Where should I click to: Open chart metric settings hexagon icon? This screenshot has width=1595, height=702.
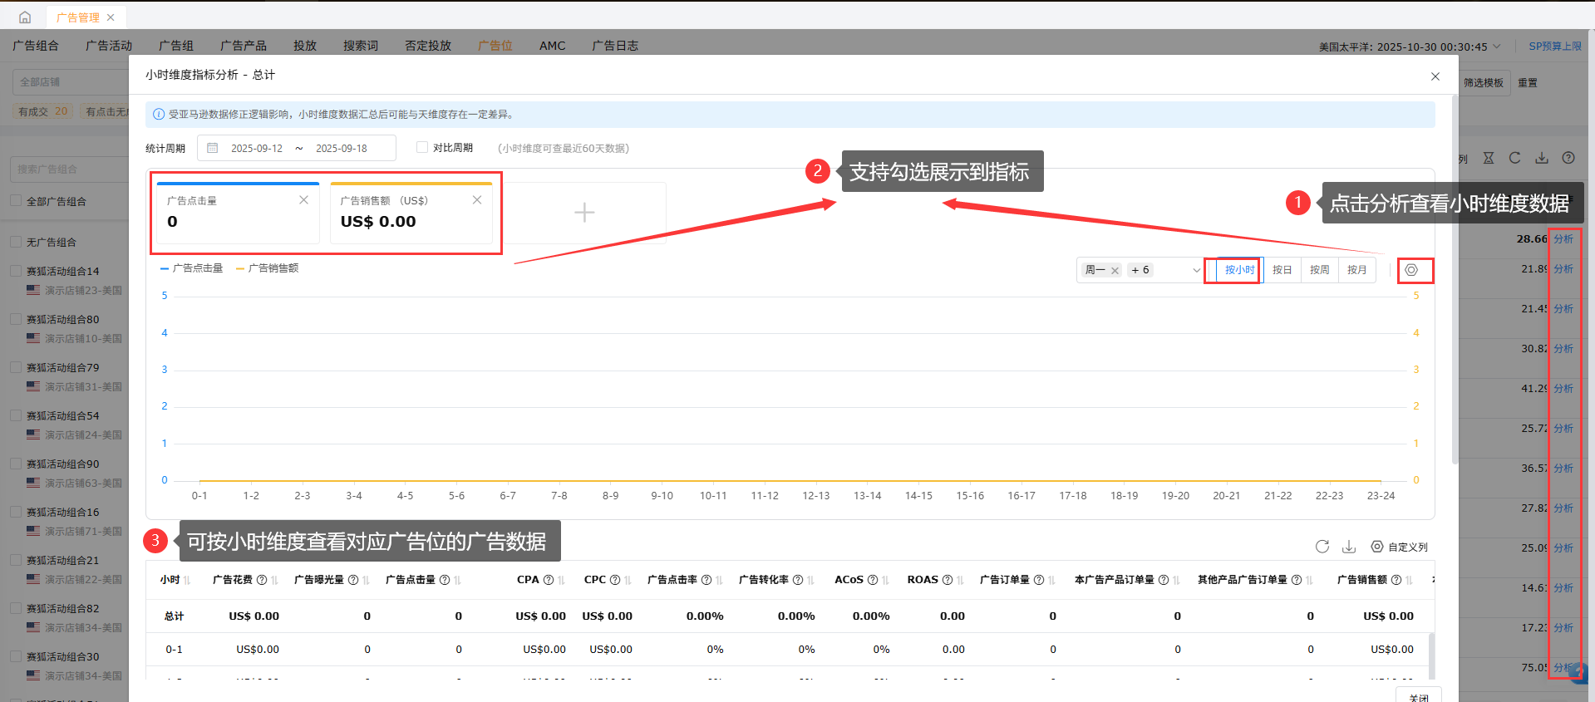point(1411,270)
